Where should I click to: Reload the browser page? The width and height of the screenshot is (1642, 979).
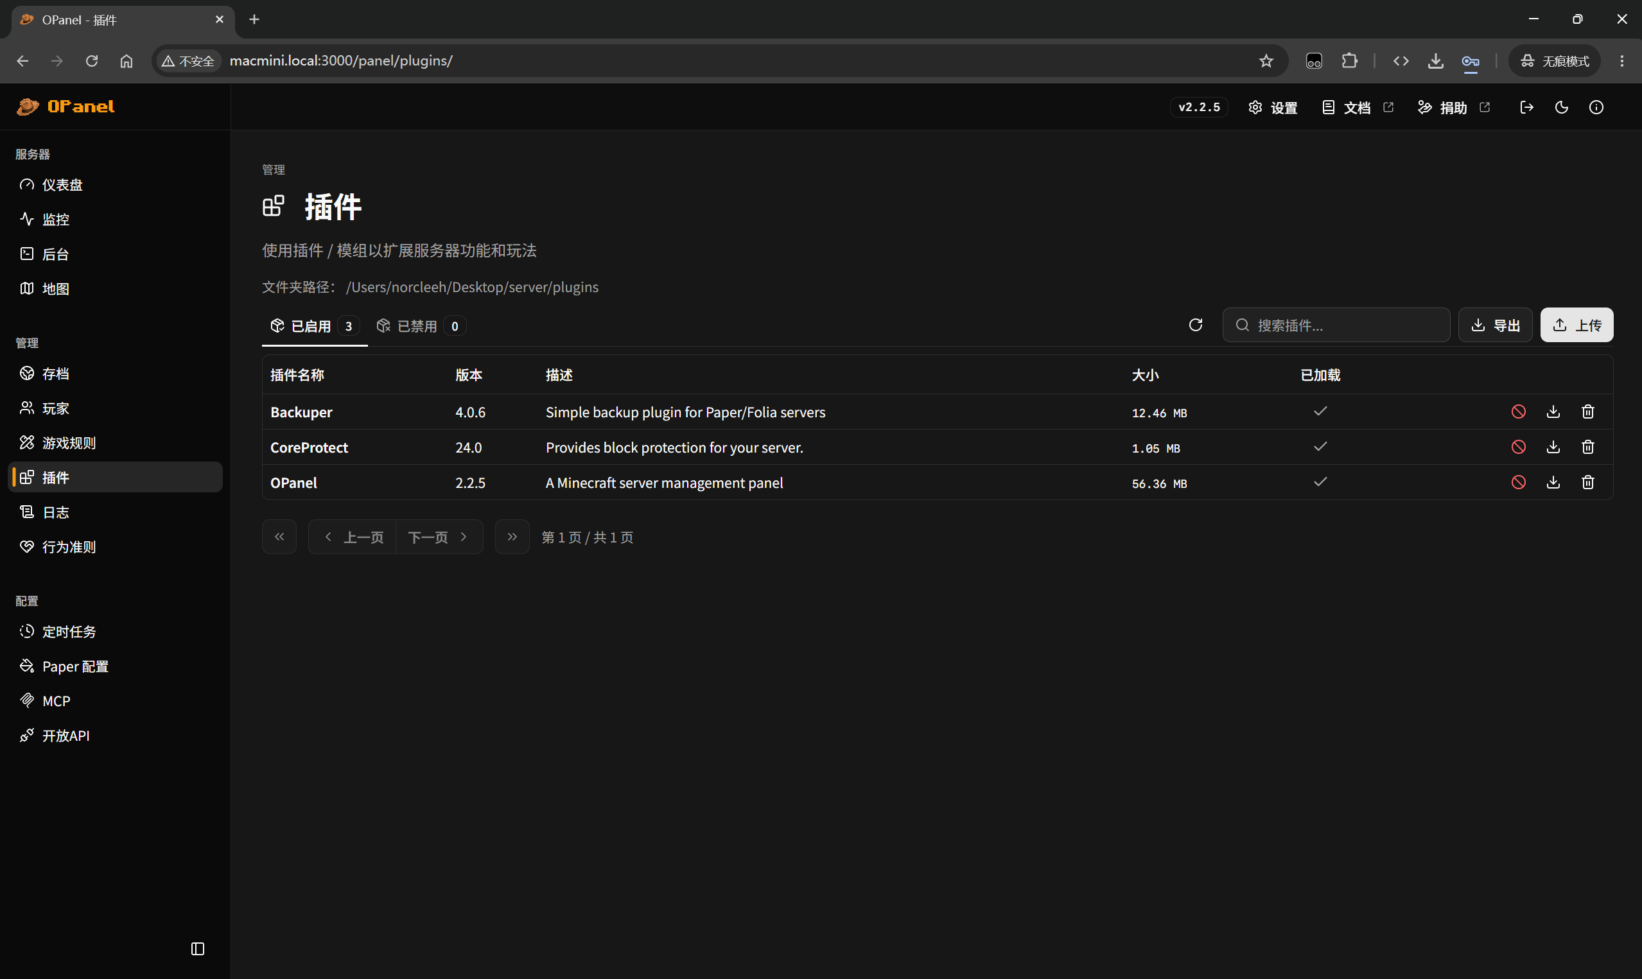tap(92, 61)
